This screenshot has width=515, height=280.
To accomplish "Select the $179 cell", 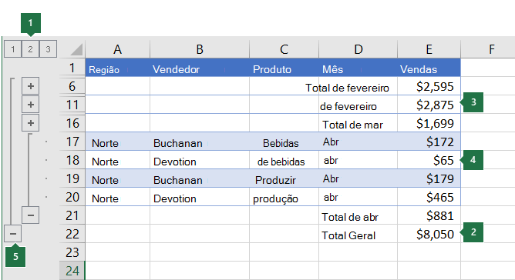I will pos(429,178).
